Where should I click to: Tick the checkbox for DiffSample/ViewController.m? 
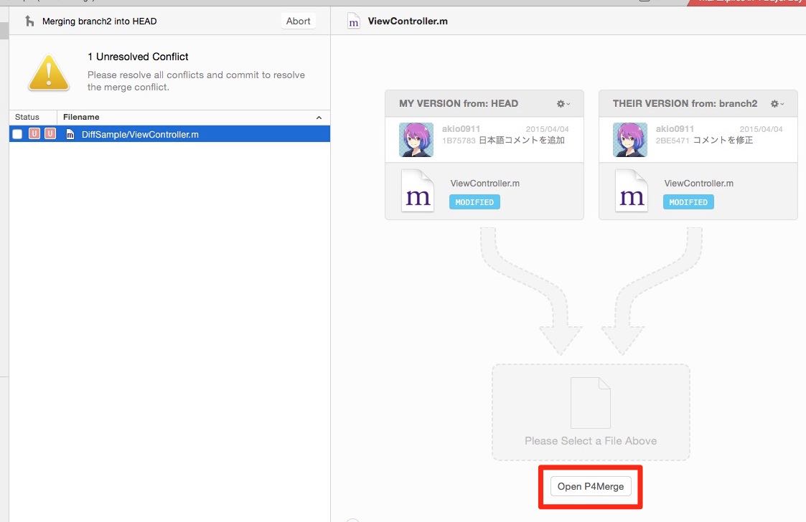click(17, 134)
